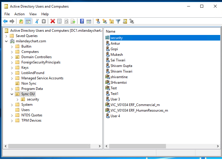Viewport: 222px width, 161px height.
Task: Click the shivamtine group icon
Action: pos(108,77)
